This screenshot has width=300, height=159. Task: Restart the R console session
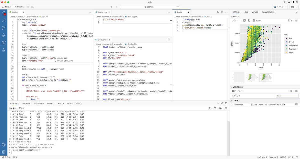(215, 108)
